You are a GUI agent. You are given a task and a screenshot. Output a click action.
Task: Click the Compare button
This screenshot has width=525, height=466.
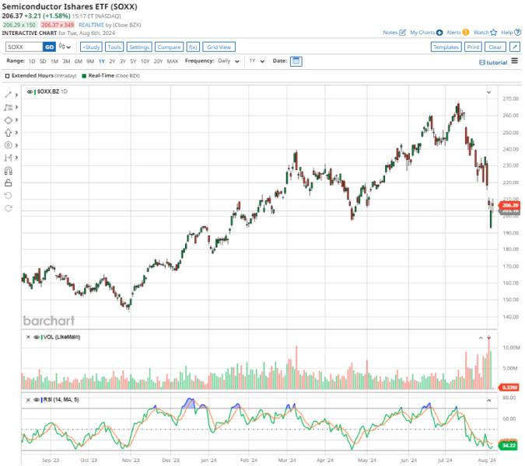pyautogui.click(x=169, y=47)
